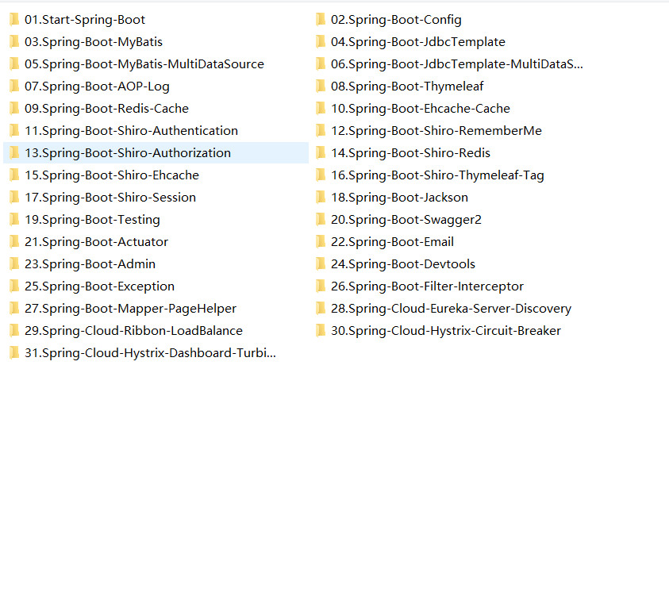Select the name "20.Spring-Boot-Swagger2"

pos(406,220)
